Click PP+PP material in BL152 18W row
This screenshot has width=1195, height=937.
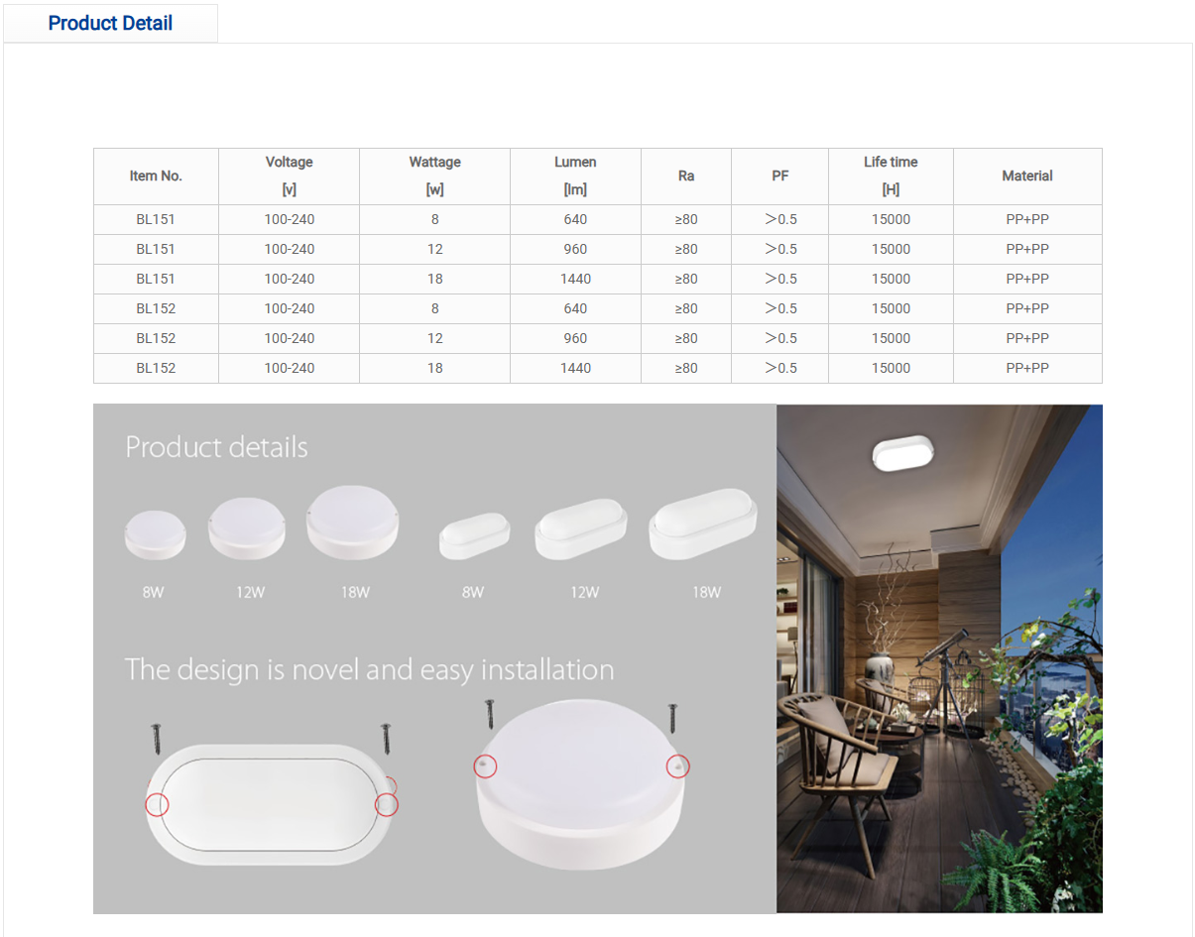(1027, 368)
